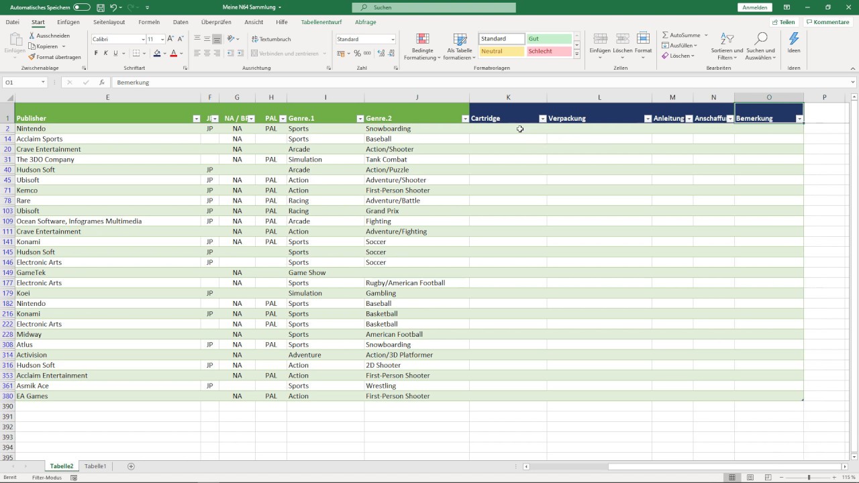Image resolution: width=859 pixels, height=483 pixels.
Task: Open the Datei menu tab
Action: [x=12, y=22]
